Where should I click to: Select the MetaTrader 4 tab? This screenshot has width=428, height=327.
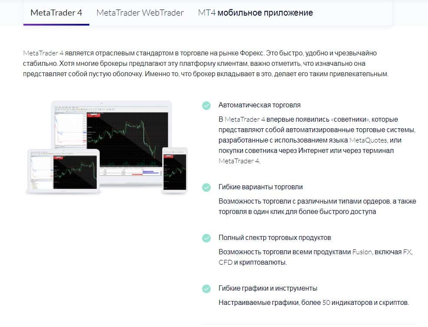coord(56,13)
